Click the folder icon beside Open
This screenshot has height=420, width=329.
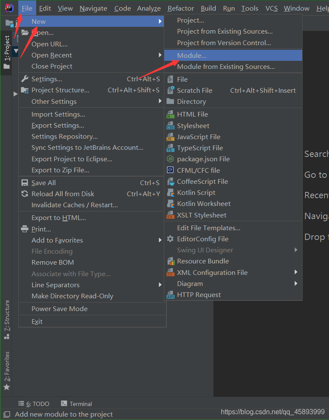(25, 33)
